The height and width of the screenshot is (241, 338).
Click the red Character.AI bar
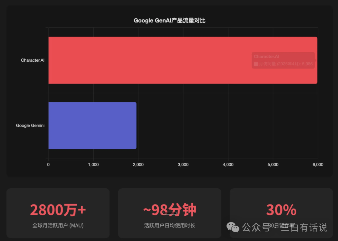(x=183, y=60)
